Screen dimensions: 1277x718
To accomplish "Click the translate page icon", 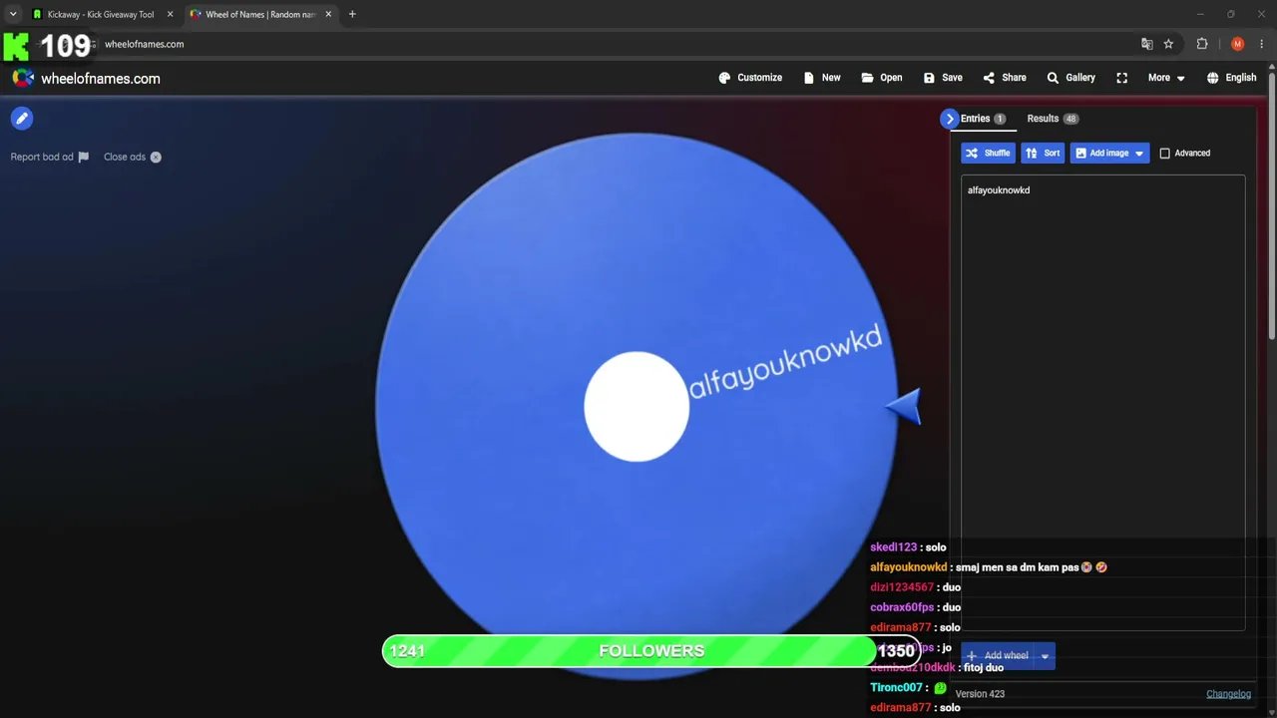I will [1147, 44].
